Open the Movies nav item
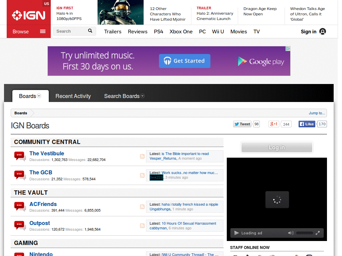 coord(238,32)
